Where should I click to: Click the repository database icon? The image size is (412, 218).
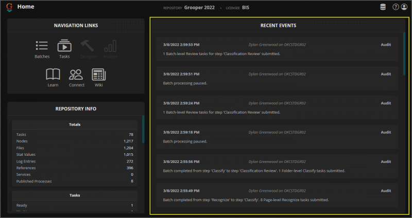coord(383,7)
